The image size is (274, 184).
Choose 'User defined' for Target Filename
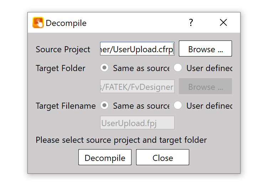coord(178,105)
